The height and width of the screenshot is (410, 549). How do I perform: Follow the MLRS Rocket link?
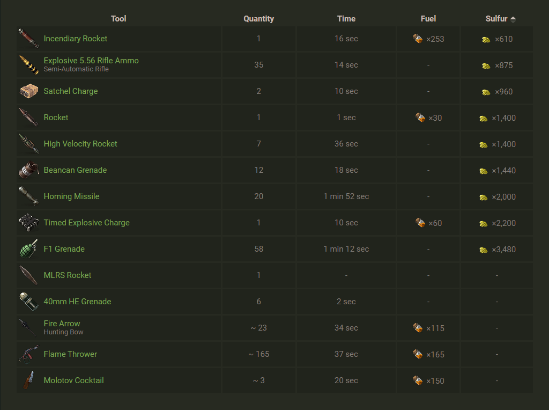[68, 275]
